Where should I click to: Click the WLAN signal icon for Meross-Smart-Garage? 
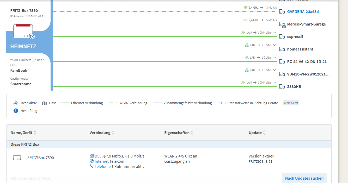pyautogui.click(x=245, y=20)
